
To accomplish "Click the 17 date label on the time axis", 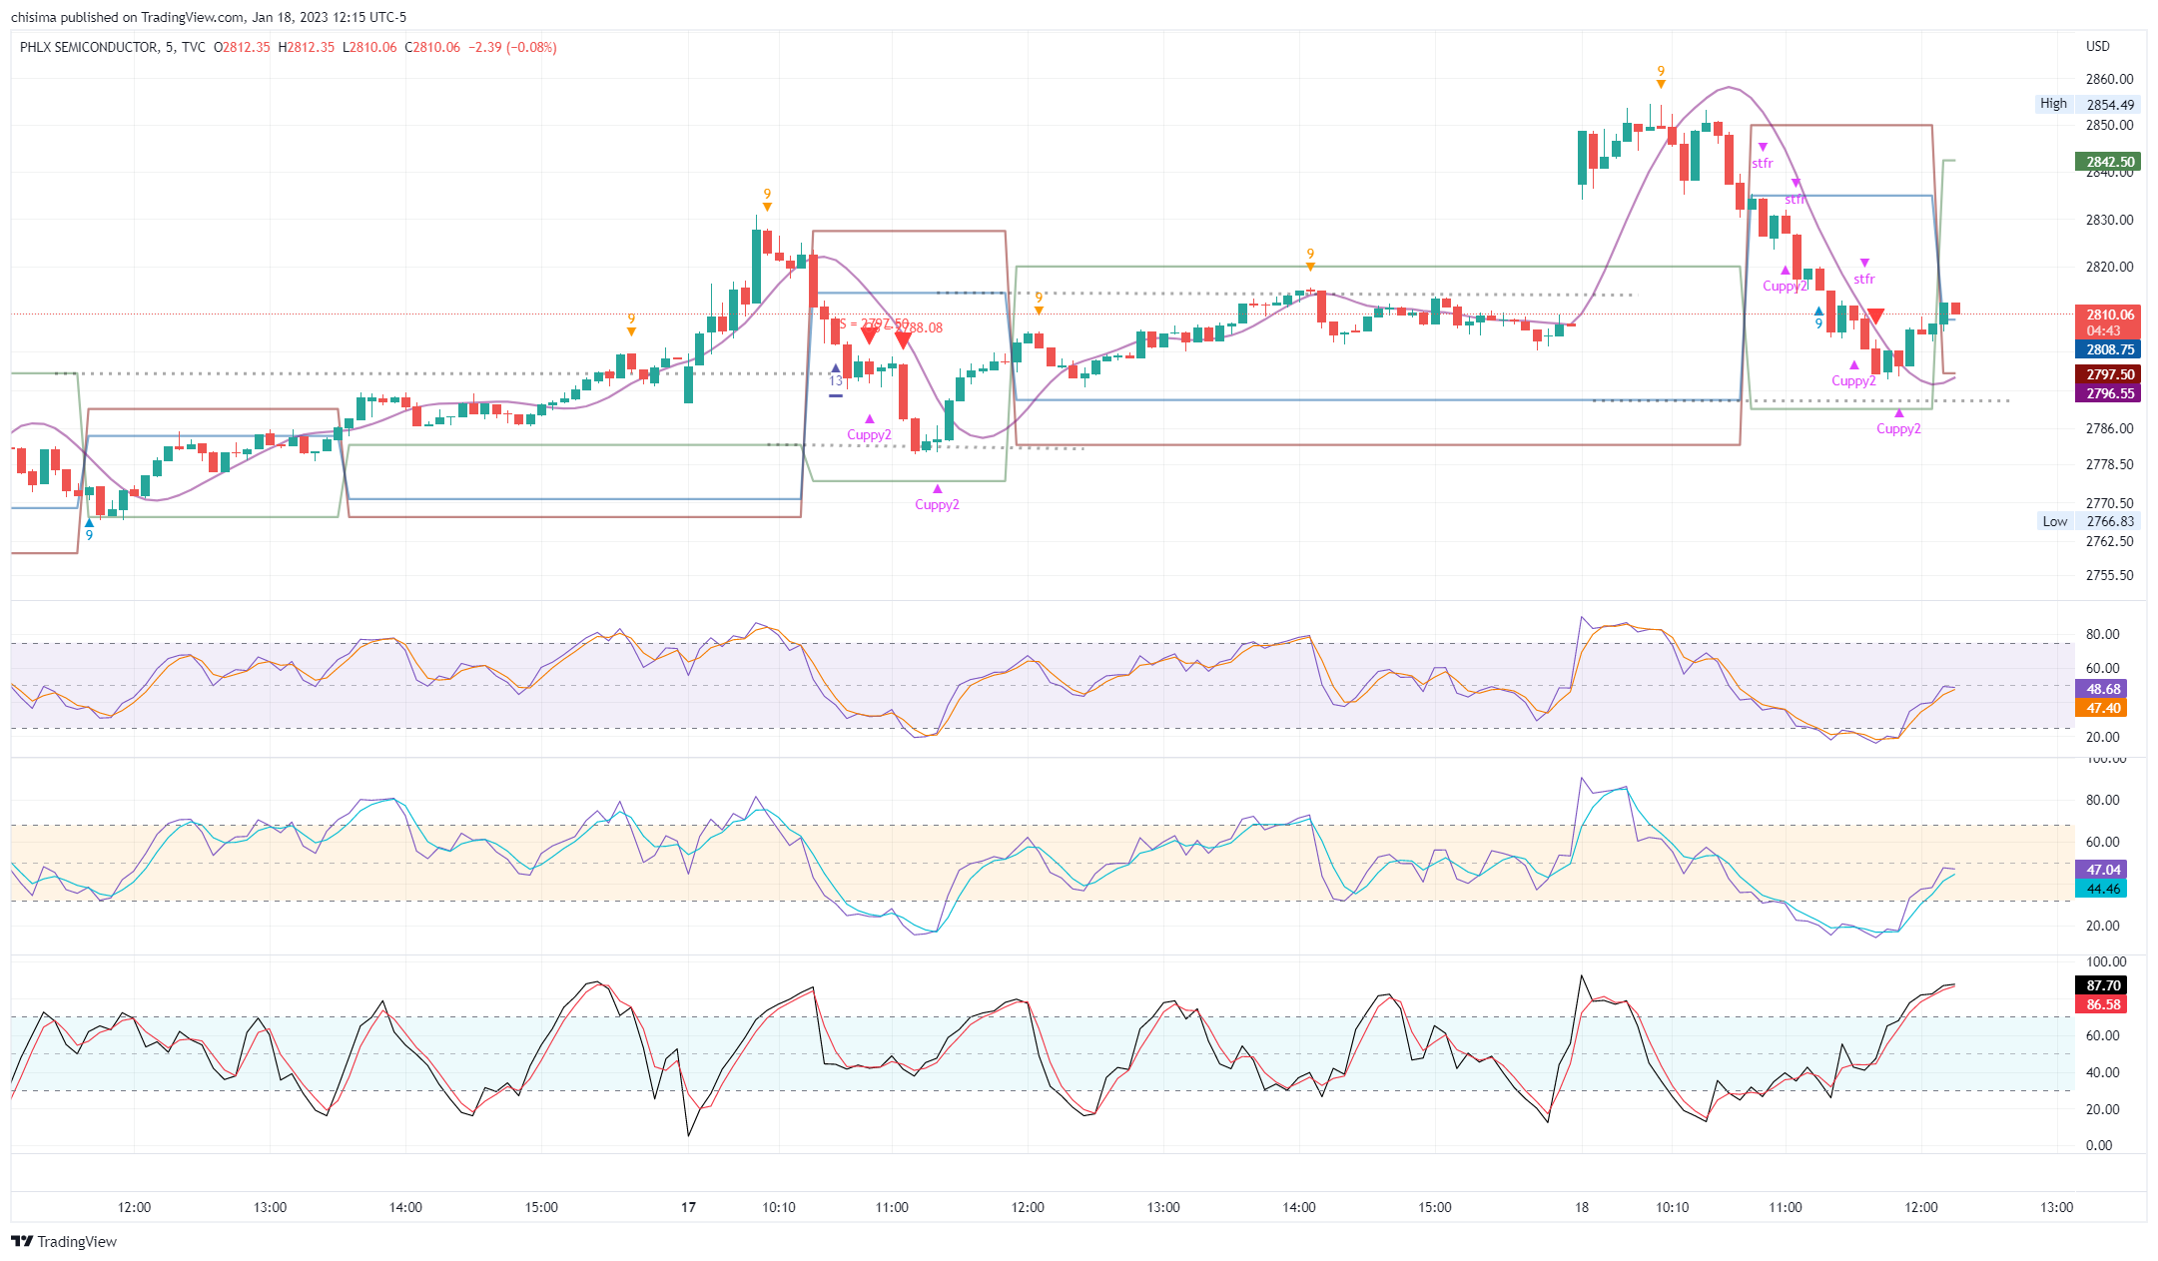I will [x=688, y=1207].
